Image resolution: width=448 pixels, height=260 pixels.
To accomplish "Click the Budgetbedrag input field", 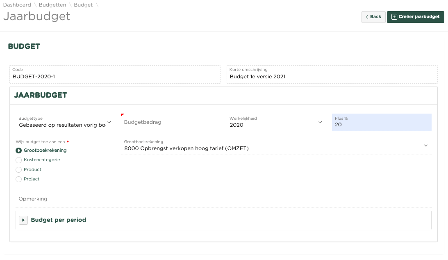I will click(171, 122).
